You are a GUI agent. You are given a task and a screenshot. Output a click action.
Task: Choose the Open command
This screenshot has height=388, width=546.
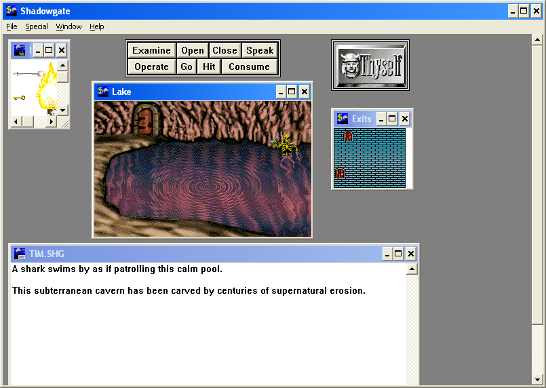(x=192, y=50)
